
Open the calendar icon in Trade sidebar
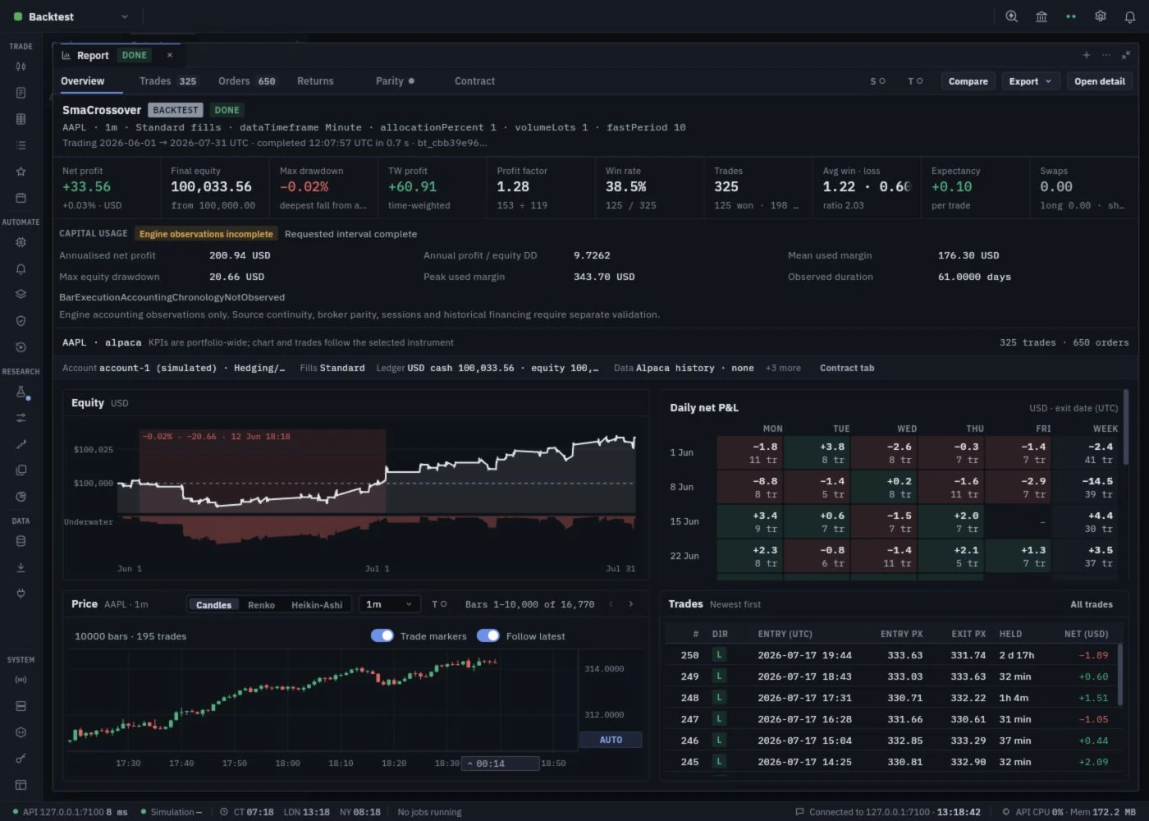[21, 198]
